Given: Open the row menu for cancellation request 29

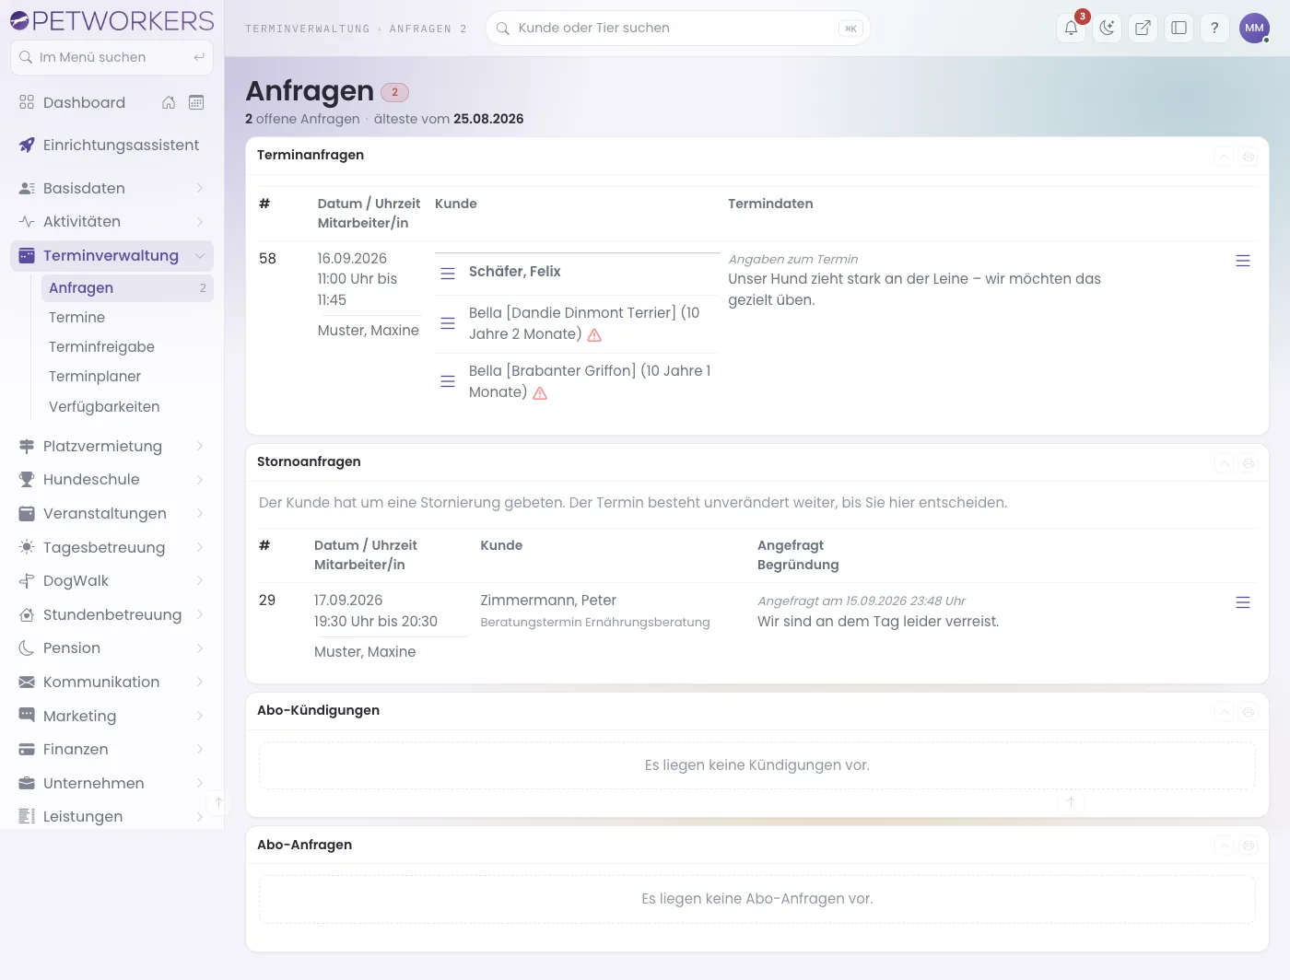Looking at the screenshot, I should [x=1243, y=602].
